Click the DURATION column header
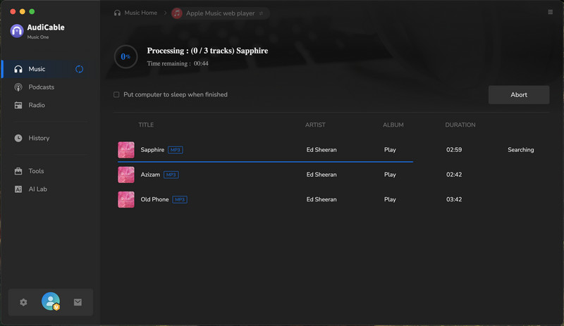 pyautogui.click(x=460, y=125)
